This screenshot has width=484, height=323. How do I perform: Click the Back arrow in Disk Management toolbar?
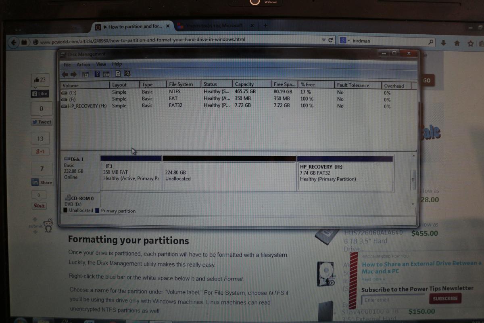[65, 74]
